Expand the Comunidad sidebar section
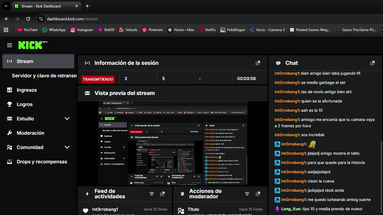 [x=67, y=147]
